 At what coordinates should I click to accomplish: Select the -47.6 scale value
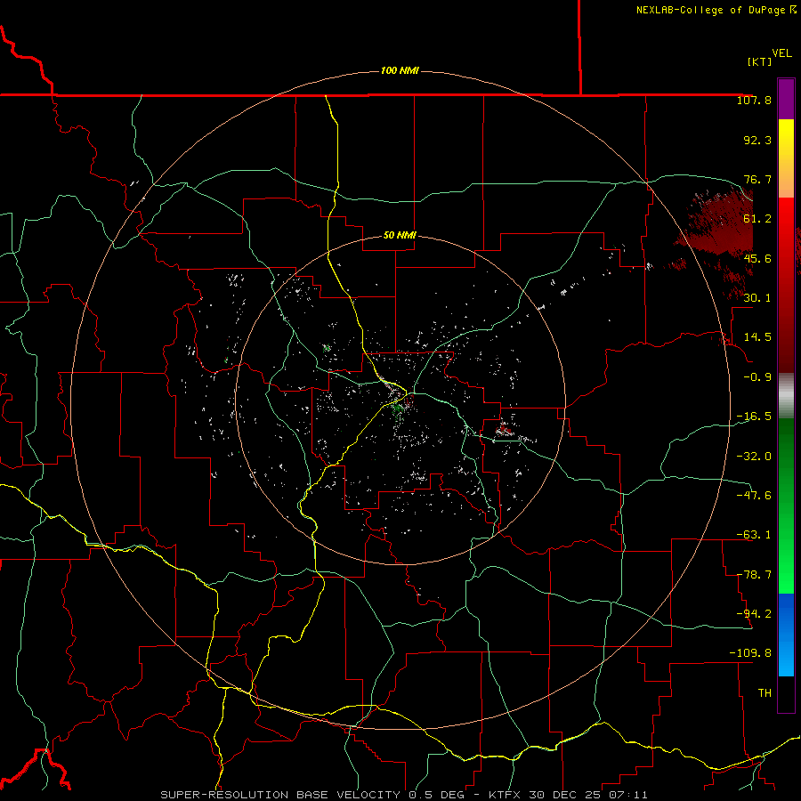754,496
